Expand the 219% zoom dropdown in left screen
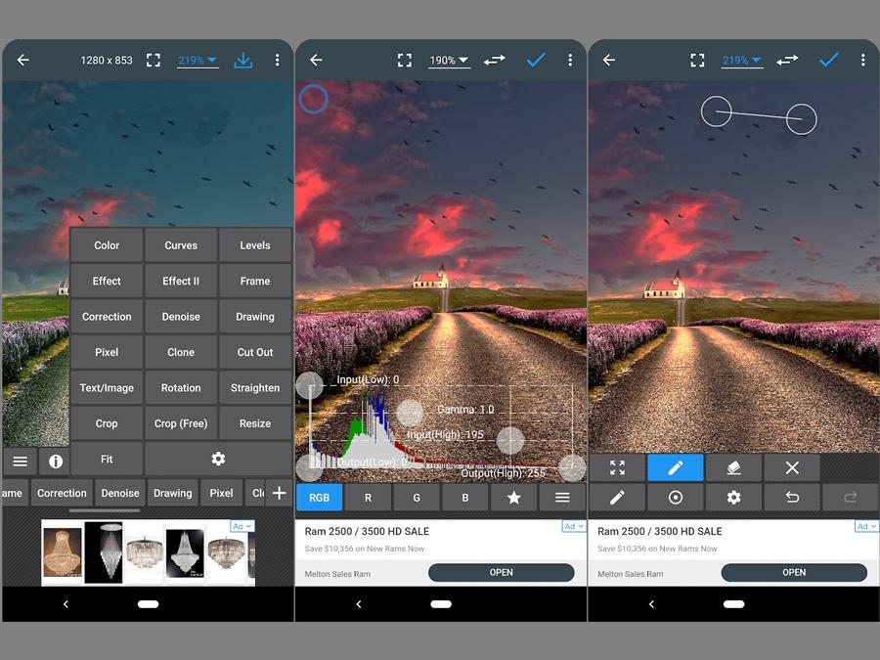Viewport: 880px width, 660px height. point(197,61)
